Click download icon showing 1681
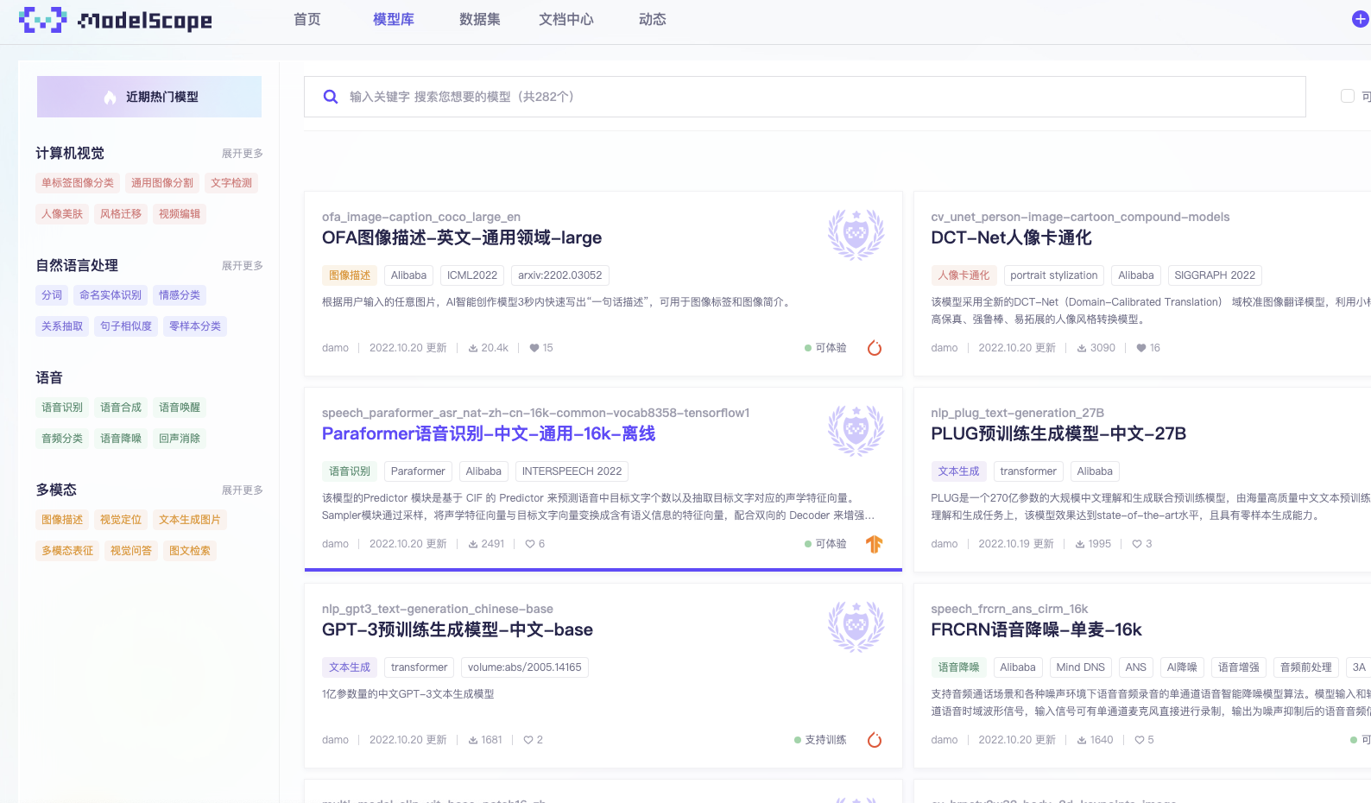 click(x=473, y=740)
